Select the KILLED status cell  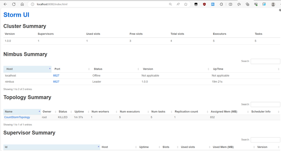click(63, 117)
